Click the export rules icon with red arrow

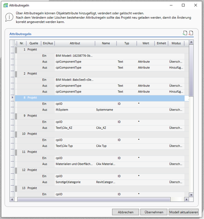click(191, 33)
